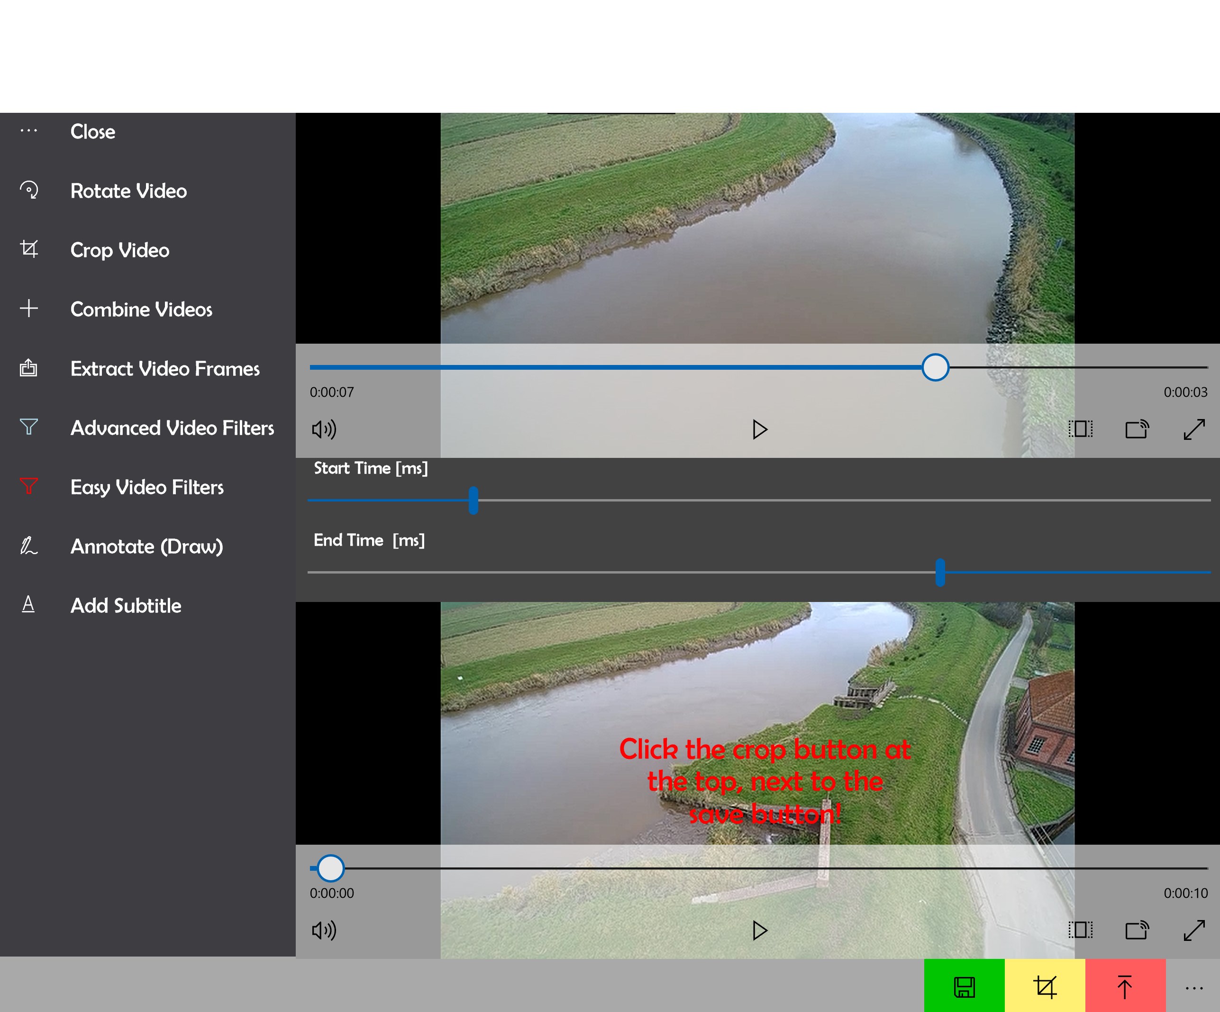Select Crop Video in the sidebar

pos(119,250)
